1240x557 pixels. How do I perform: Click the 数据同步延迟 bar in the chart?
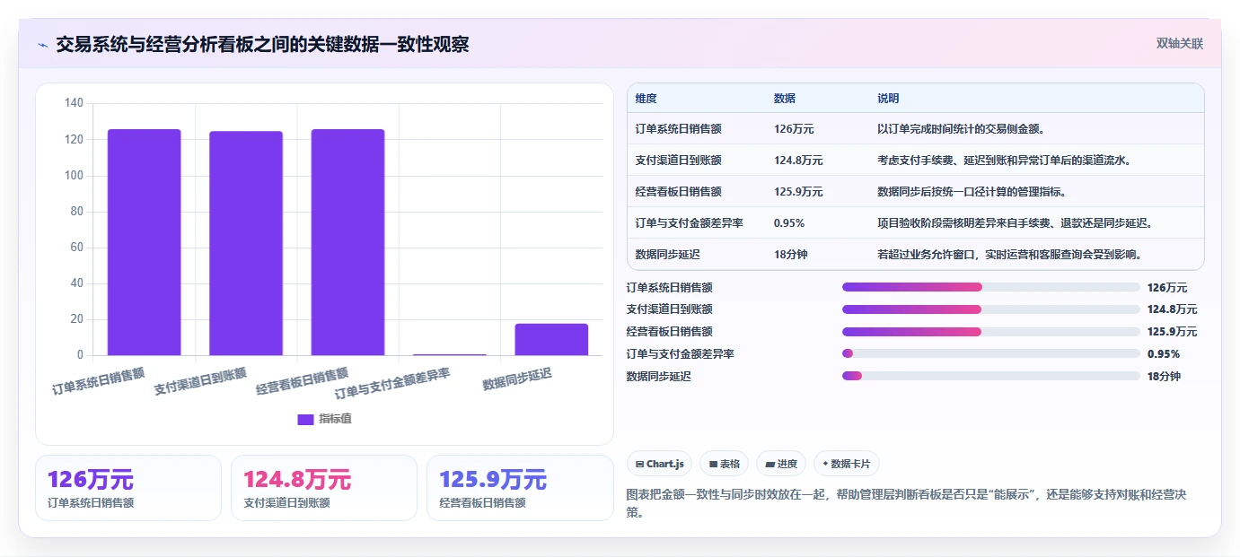tap(551, 339)
